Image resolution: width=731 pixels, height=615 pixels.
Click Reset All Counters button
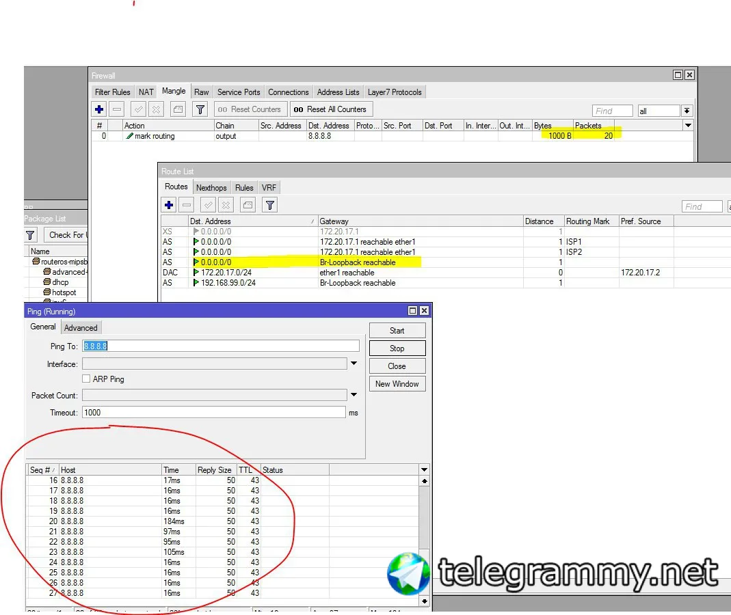tap(330, 109)
